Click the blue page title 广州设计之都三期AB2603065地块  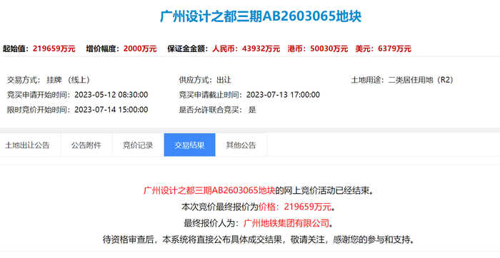(x=261, y=16)
